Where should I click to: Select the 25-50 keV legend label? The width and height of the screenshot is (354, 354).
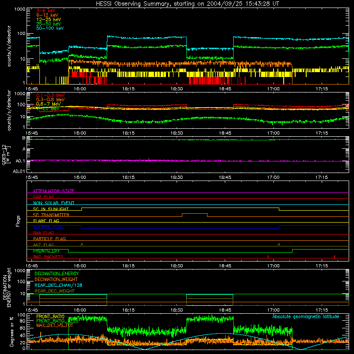(x=49, y=24)
